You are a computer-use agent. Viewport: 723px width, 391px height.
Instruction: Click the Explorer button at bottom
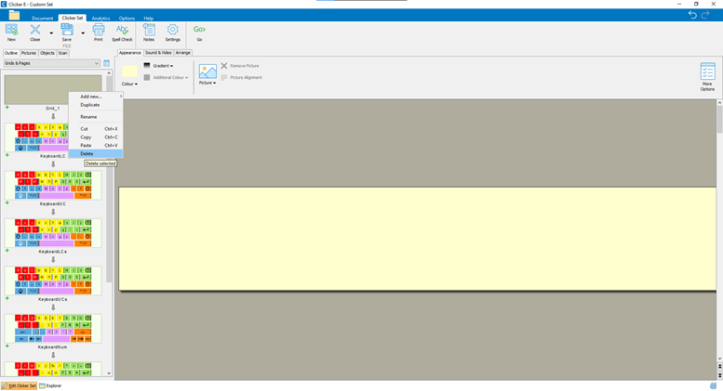tap(50, 385)
